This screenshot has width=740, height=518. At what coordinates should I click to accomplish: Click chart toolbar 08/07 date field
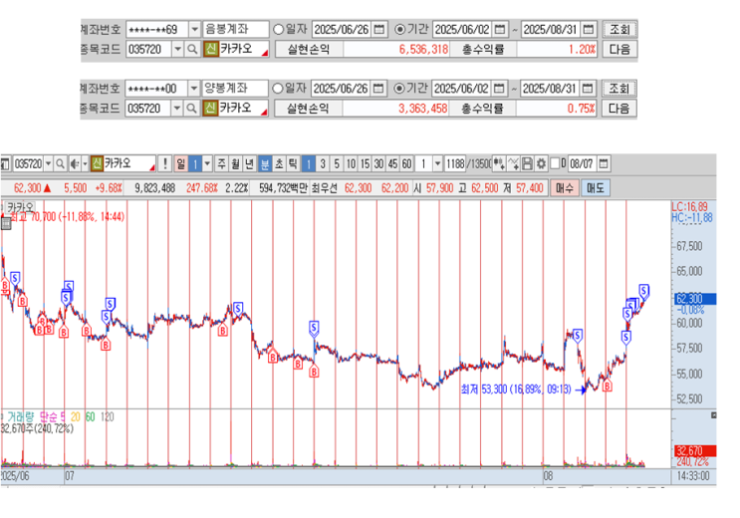pyautogui.click(x=582, y=163)
